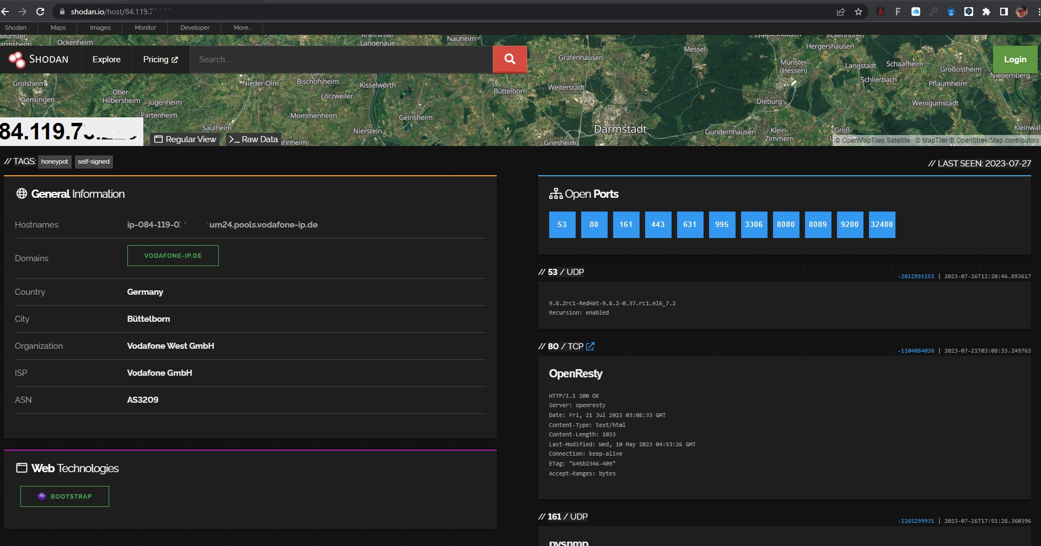Click the City value Büttelborn

[x=148, y=319]
